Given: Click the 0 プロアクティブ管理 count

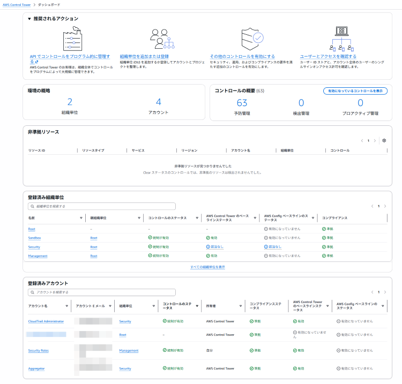Looking at the screenshot, I should tap(360, 103).
